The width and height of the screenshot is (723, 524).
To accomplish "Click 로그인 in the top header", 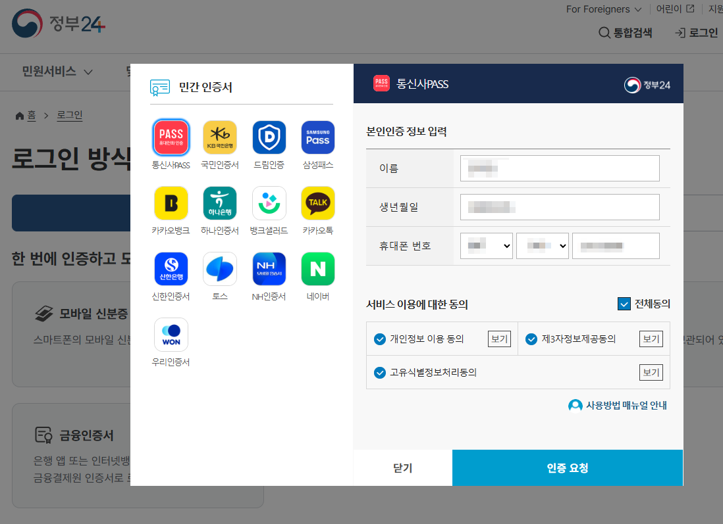I will tap(696, 33).
